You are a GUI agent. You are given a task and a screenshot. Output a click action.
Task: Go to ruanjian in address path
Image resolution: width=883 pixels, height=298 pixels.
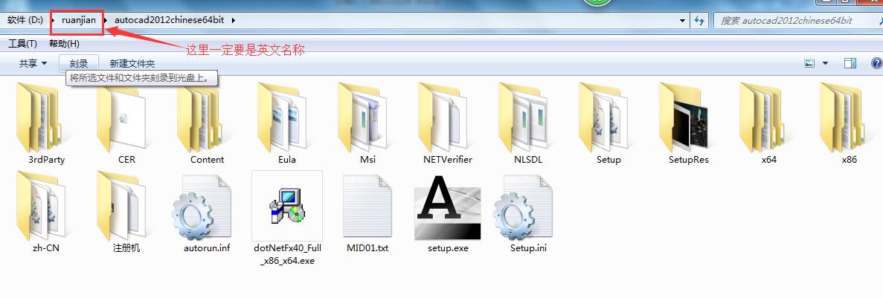point(79,19)
